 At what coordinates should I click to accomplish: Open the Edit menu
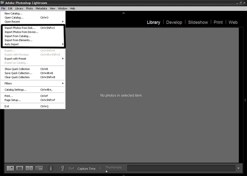point(10,8)
